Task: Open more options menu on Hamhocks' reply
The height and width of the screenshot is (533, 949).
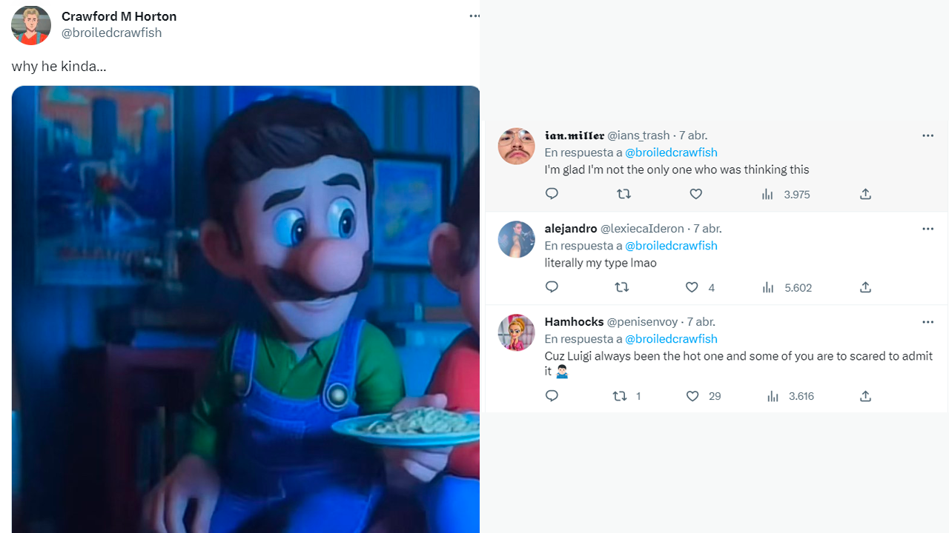Action: [927, 322]
